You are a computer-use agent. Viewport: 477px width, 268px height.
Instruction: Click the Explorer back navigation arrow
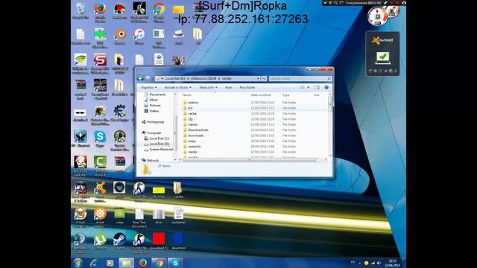coord(141,78)
